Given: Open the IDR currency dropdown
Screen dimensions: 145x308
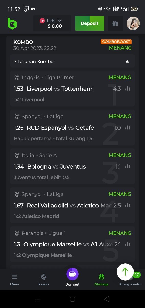Looking at the screenshot, I should (52, 23).
